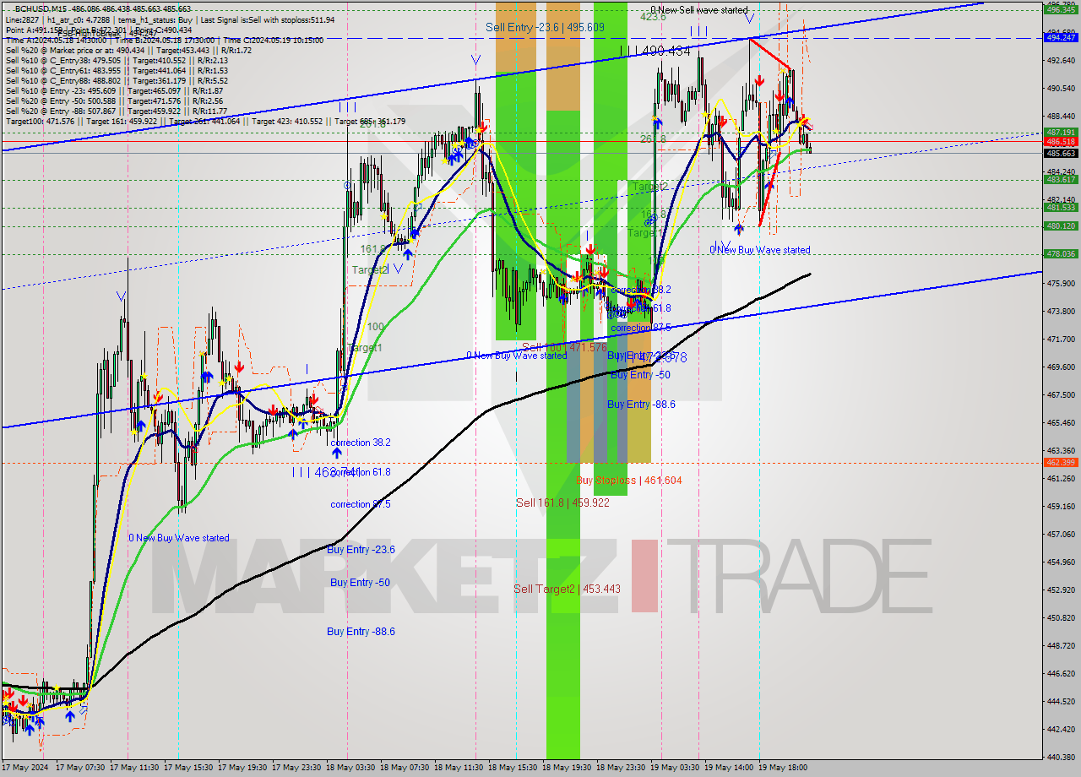This screenshot has width=1081, height=777.
Task: Click the red 462.399 price tag
Action: click(x=1060, y=462)
